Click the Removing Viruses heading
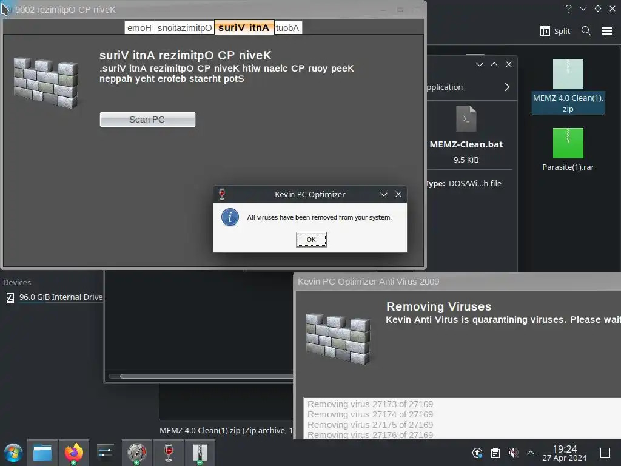The image size is (621, 466). (x=439, y=306)
